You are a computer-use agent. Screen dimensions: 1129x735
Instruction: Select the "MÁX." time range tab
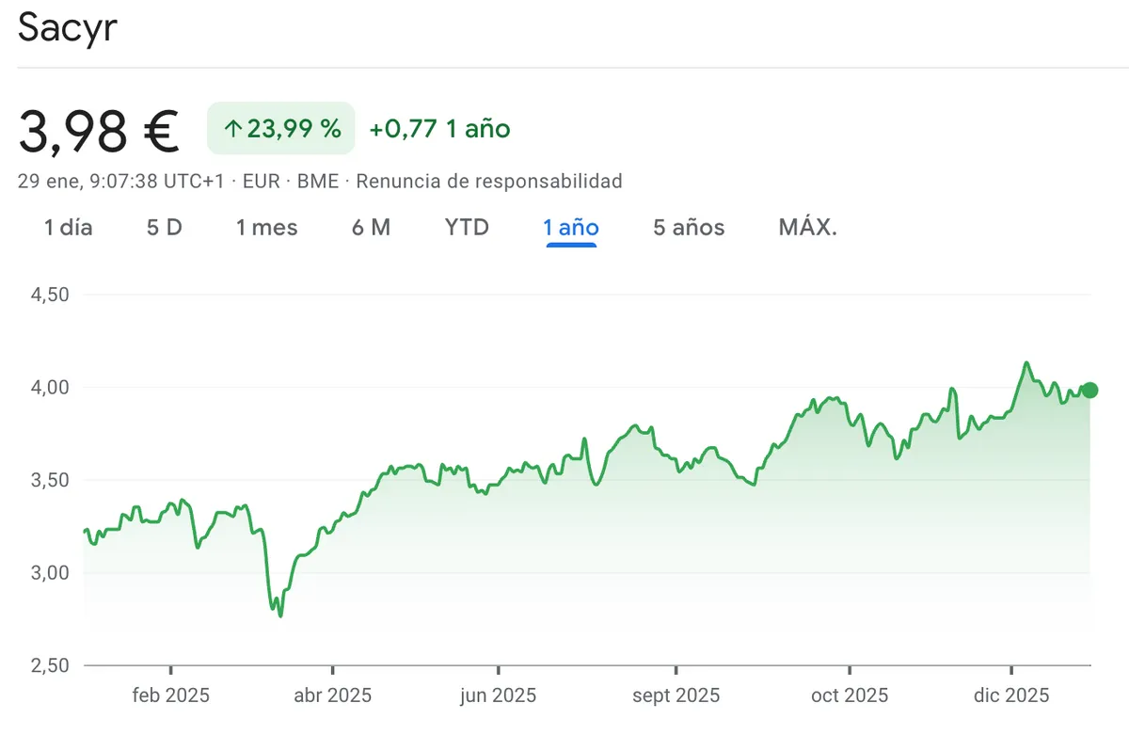[x=807, y=228]
